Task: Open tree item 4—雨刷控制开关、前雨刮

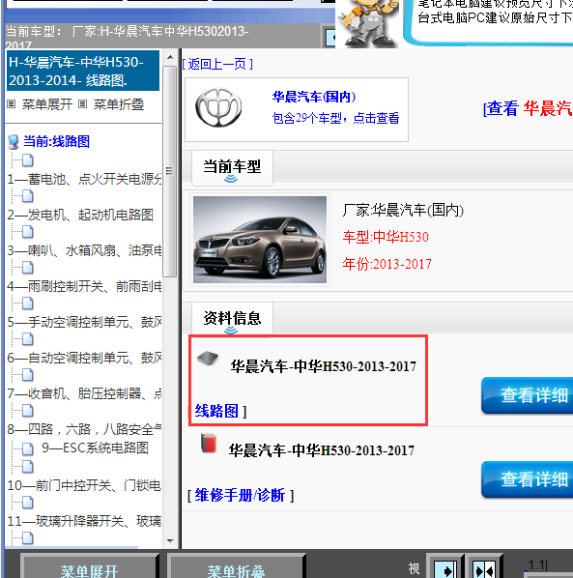Action: 84,286
